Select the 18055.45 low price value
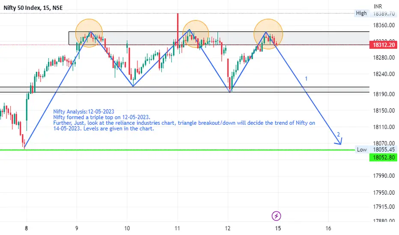 pos(384,150)
